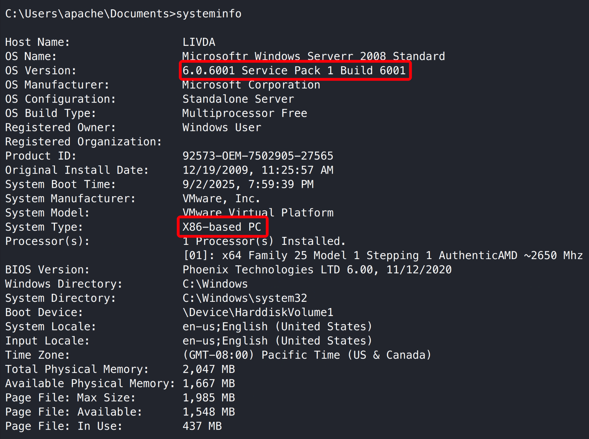Screen dimensions: 589x439
Task: Click the highlighted OS Version value box
Action: click(294, 71)
